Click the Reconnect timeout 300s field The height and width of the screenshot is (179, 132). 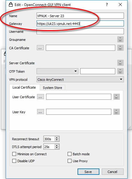(x=49, y=139)
